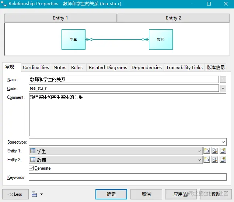Switch to the Rules tab

(x=77, y=67)
